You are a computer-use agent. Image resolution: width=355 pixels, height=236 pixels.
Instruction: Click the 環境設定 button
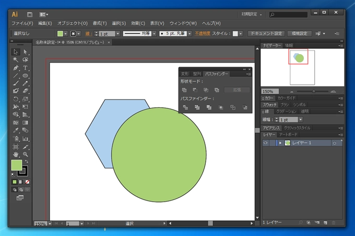tap(299, 33)
